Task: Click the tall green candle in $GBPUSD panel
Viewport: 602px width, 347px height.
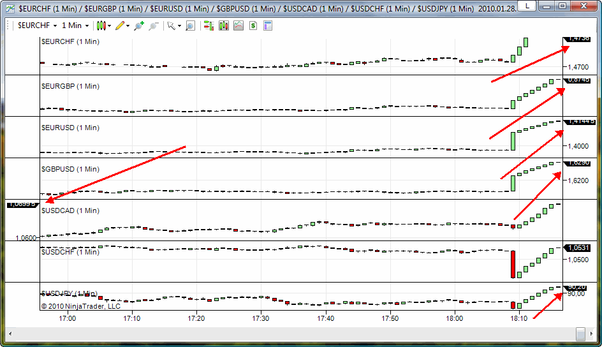Action: 513,184
